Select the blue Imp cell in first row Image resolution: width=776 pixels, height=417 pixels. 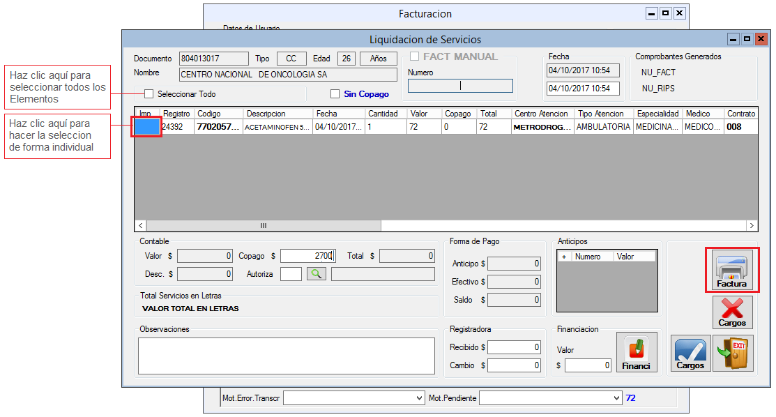tap(147, 127)
